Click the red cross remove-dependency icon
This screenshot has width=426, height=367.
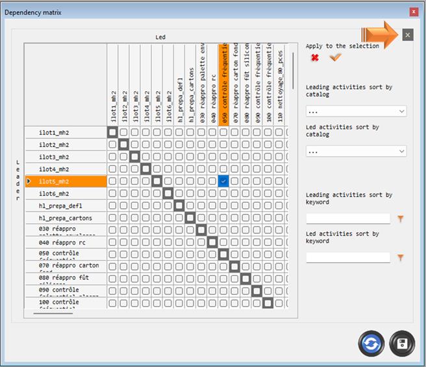pos(315,57)
